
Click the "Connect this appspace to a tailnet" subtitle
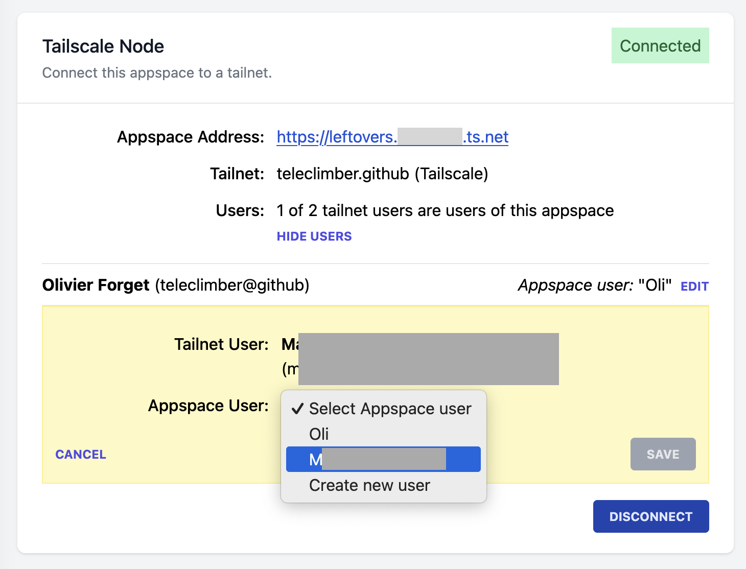point(157,73)
